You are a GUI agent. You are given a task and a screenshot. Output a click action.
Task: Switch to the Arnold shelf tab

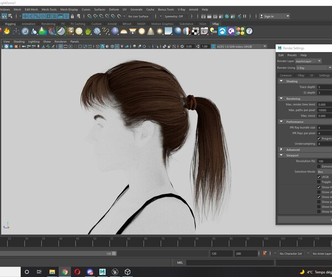112,24
